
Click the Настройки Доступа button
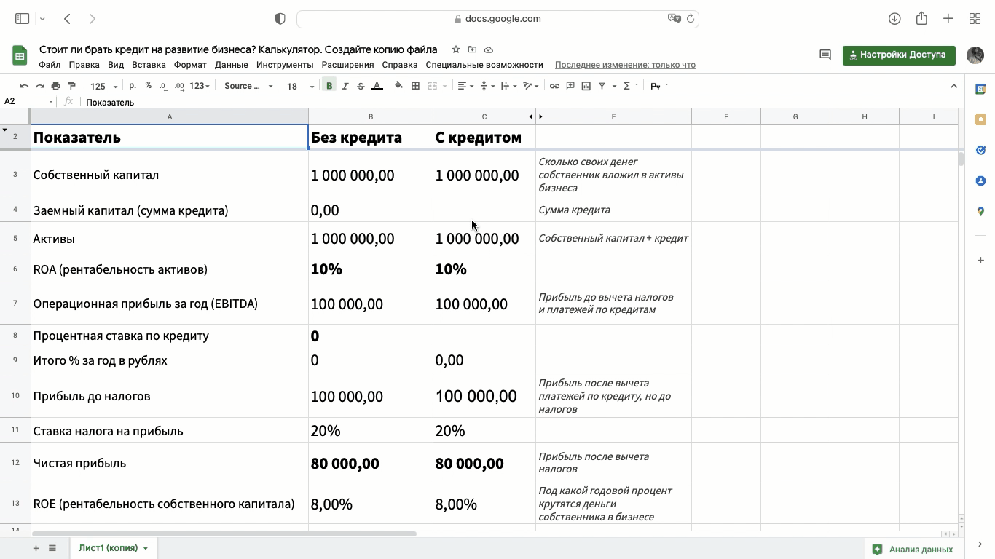click(x=898, y=55)
